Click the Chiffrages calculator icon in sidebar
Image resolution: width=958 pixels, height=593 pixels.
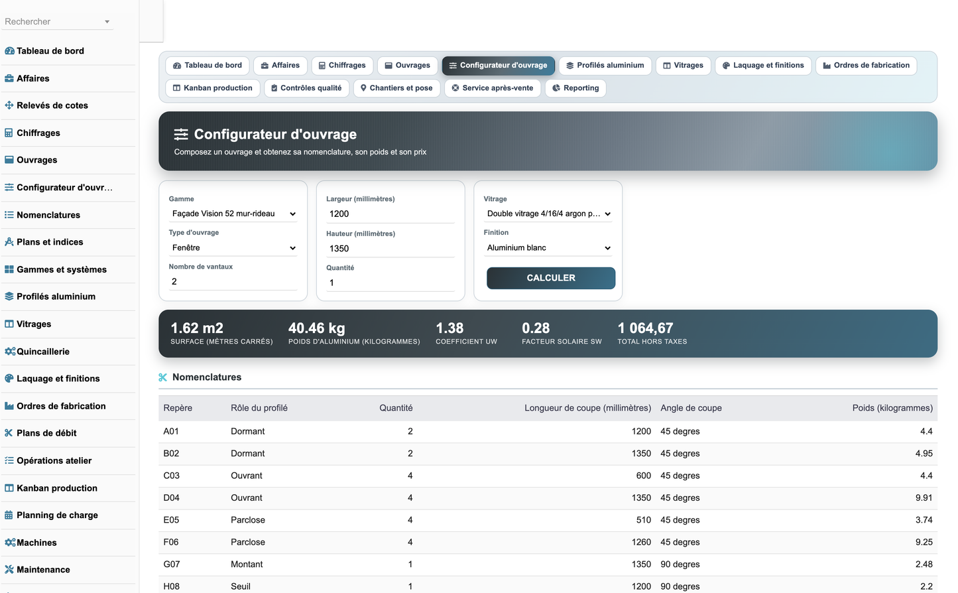pyautogui.click(x=9, y=133)
